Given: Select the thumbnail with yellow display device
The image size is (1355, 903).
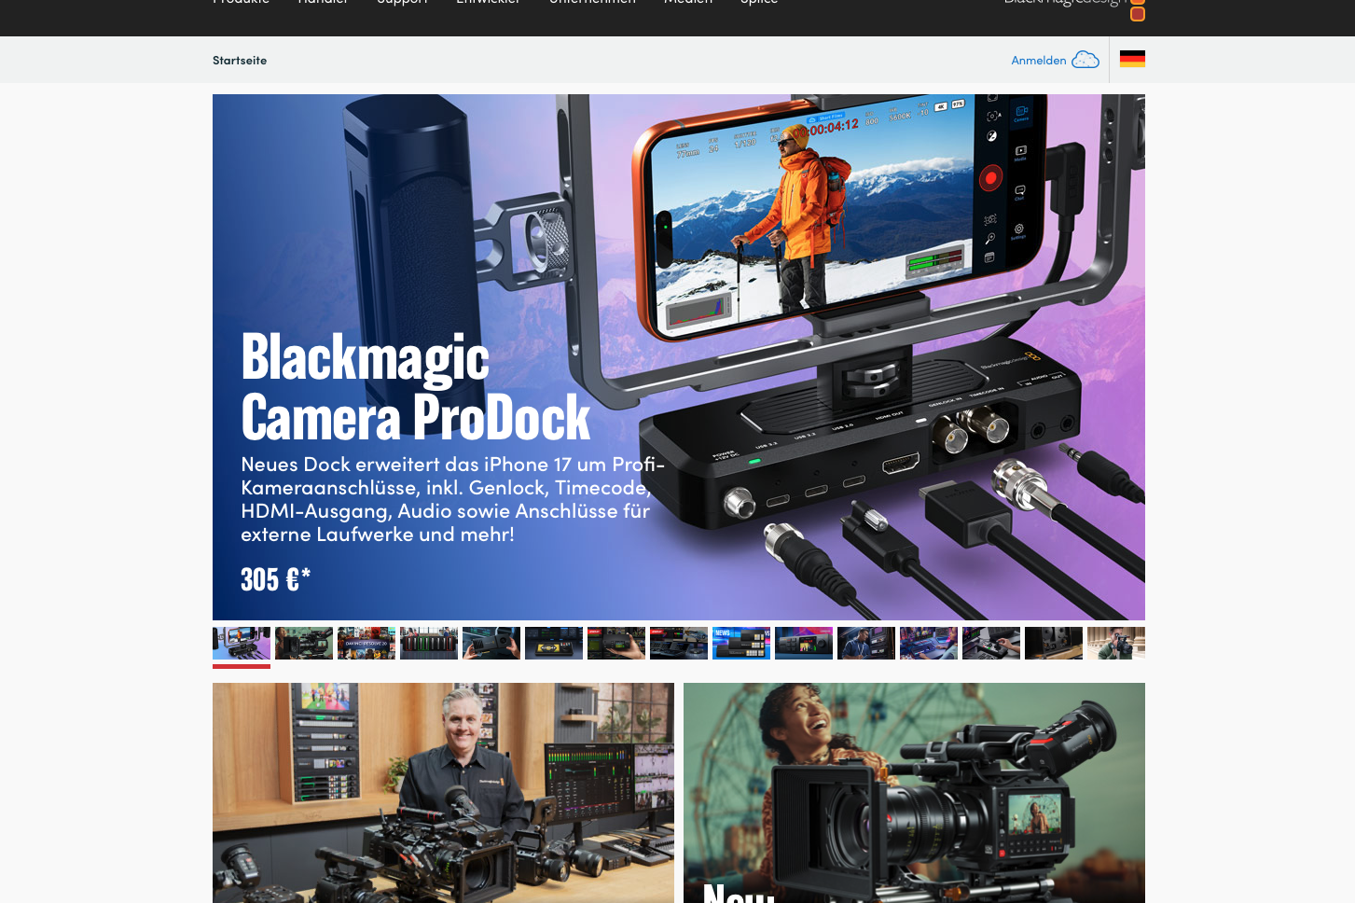Looking at the screenshot, I should tap(554, 643).
